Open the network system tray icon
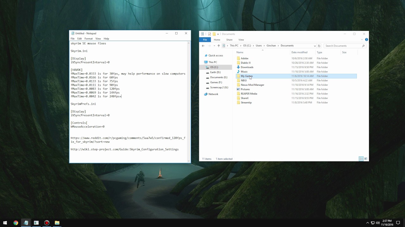 pyautogui.click(x=372, y=223)
